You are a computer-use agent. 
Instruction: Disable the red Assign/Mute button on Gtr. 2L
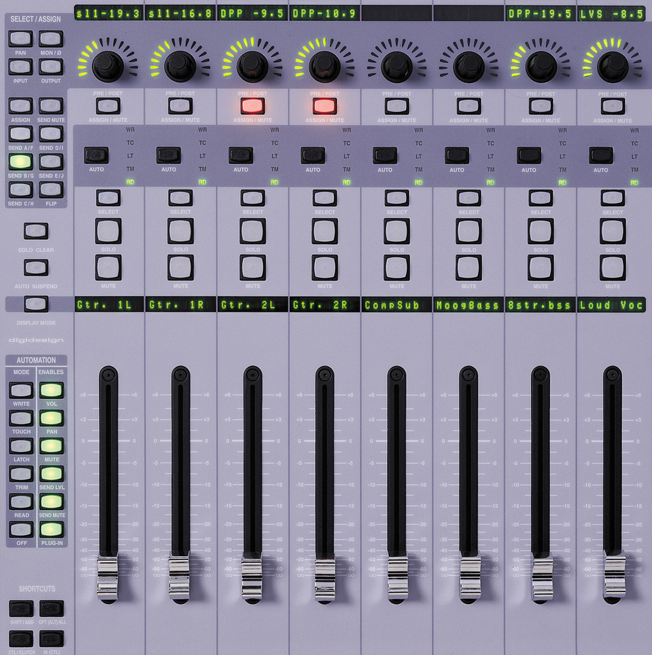(252, 106)
